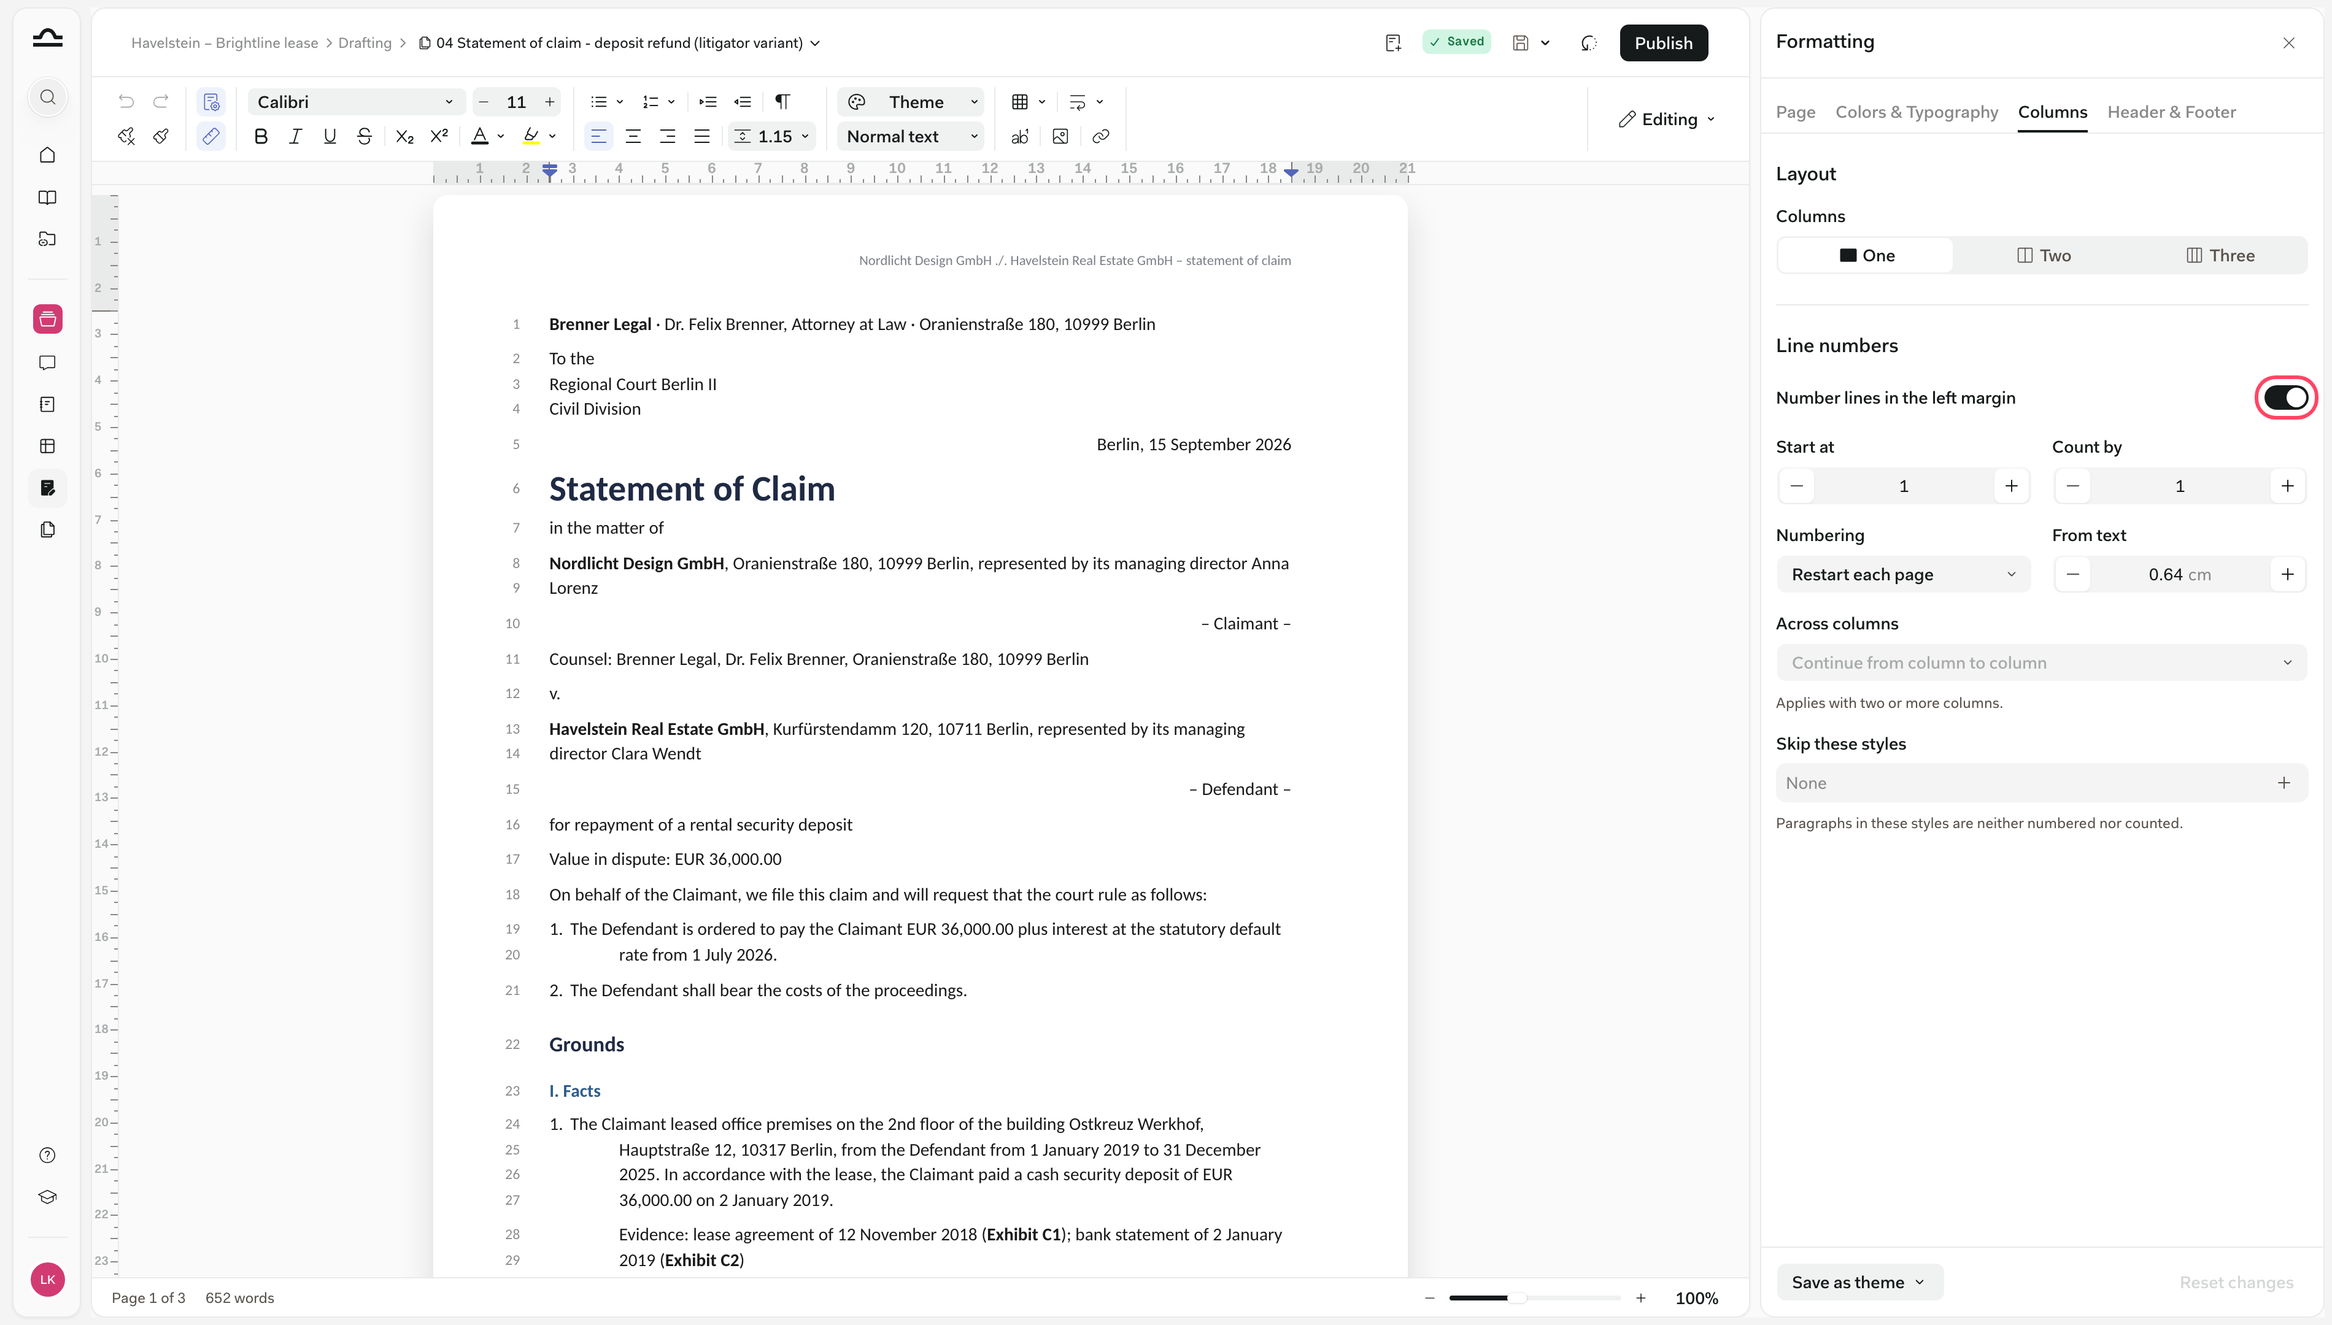Screen dimensions: 2332x1325
Task: Open the Drafting breadcrumb
Action: point(364,43)
